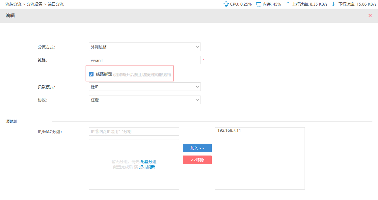Screen dimensions: 378x200
Task: Open the 分流方式 dropdown
Action: click(x=145, y=47)
